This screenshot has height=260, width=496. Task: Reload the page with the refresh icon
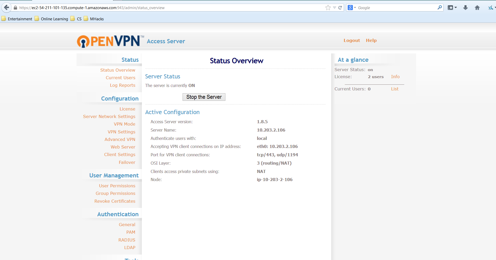pos(340,8)
